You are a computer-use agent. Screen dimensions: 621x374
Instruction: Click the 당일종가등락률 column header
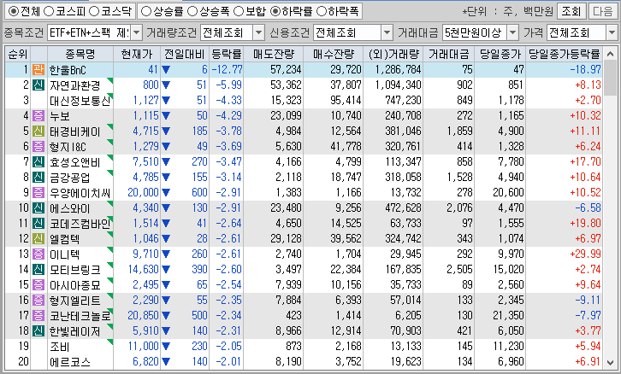pos(565,54)
